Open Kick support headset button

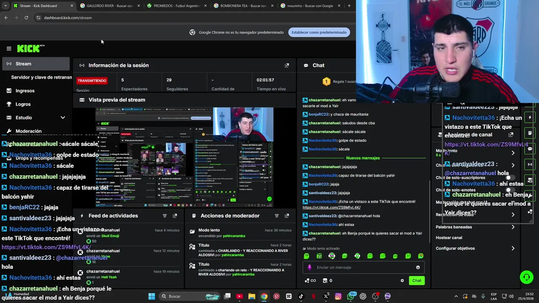(x=526, y=277)
